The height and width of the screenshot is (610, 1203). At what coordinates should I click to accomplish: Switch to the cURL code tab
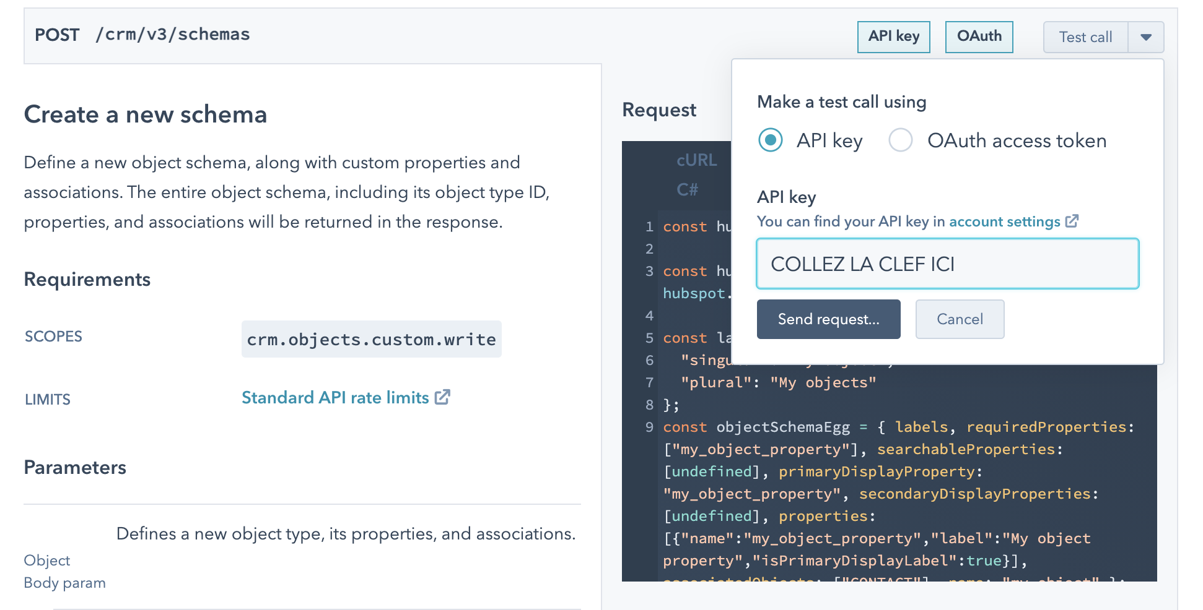tap(696, 160)
